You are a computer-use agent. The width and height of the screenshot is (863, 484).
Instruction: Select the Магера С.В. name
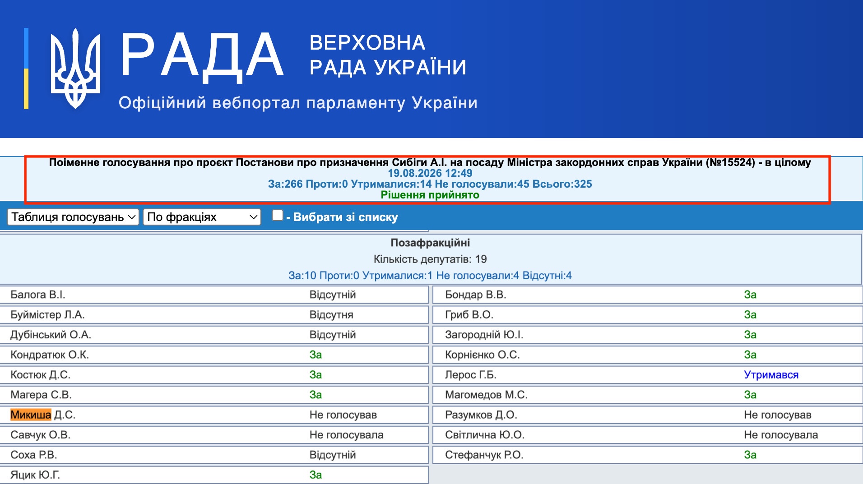click(x=41, y=395)
